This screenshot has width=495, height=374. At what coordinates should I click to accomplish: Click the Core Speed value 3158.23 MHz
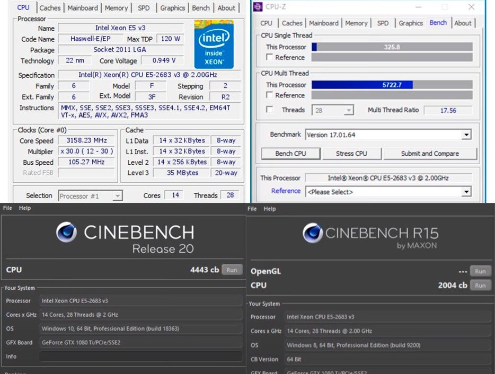click(86, 140)
